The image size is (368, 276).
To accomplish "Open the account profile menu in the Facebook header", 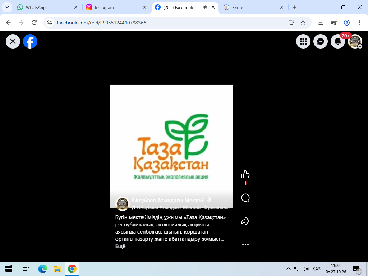I will pyautogui.click(x=355, y=42).
